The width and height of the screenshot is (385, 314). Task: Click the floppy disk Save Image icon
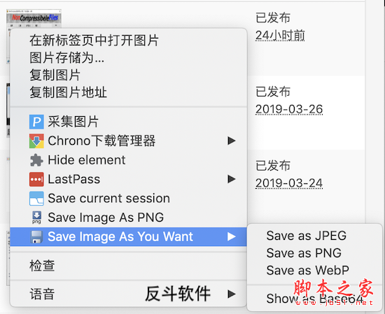tap(36, 237)
